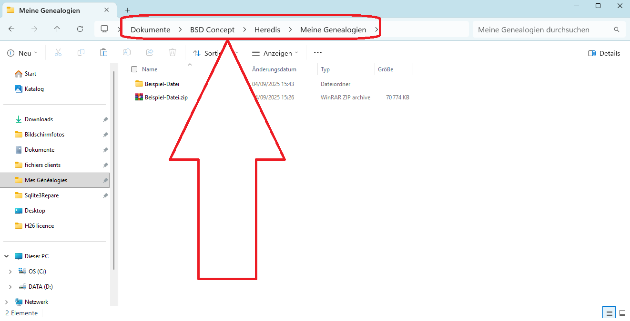This screenshot has height=321, width=630.
Task: Collapse the Dieser PC tree node
Action: tap(7, 256)
